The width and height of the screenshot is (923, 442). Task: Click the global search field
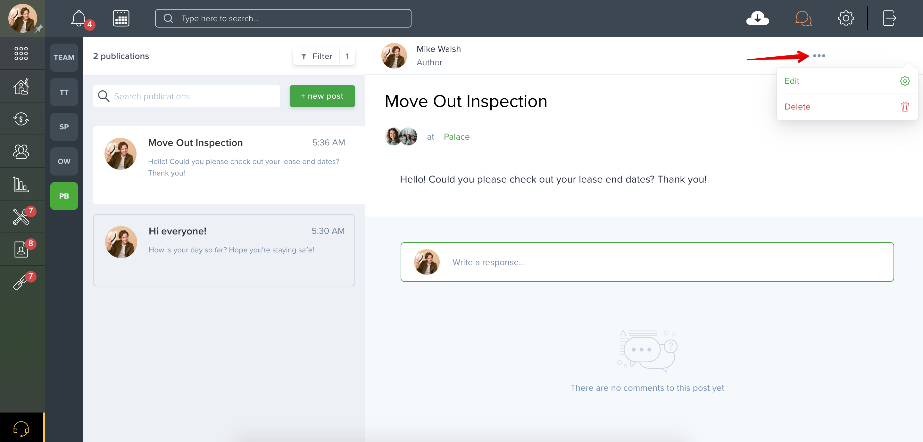tap(283, 18)
